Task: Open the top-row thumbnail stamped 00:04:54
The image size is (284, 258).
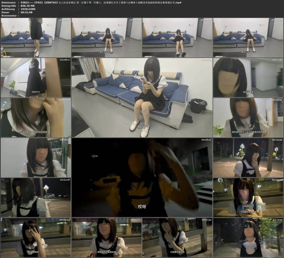Action: pyautogui.click(x=177, y=37)
